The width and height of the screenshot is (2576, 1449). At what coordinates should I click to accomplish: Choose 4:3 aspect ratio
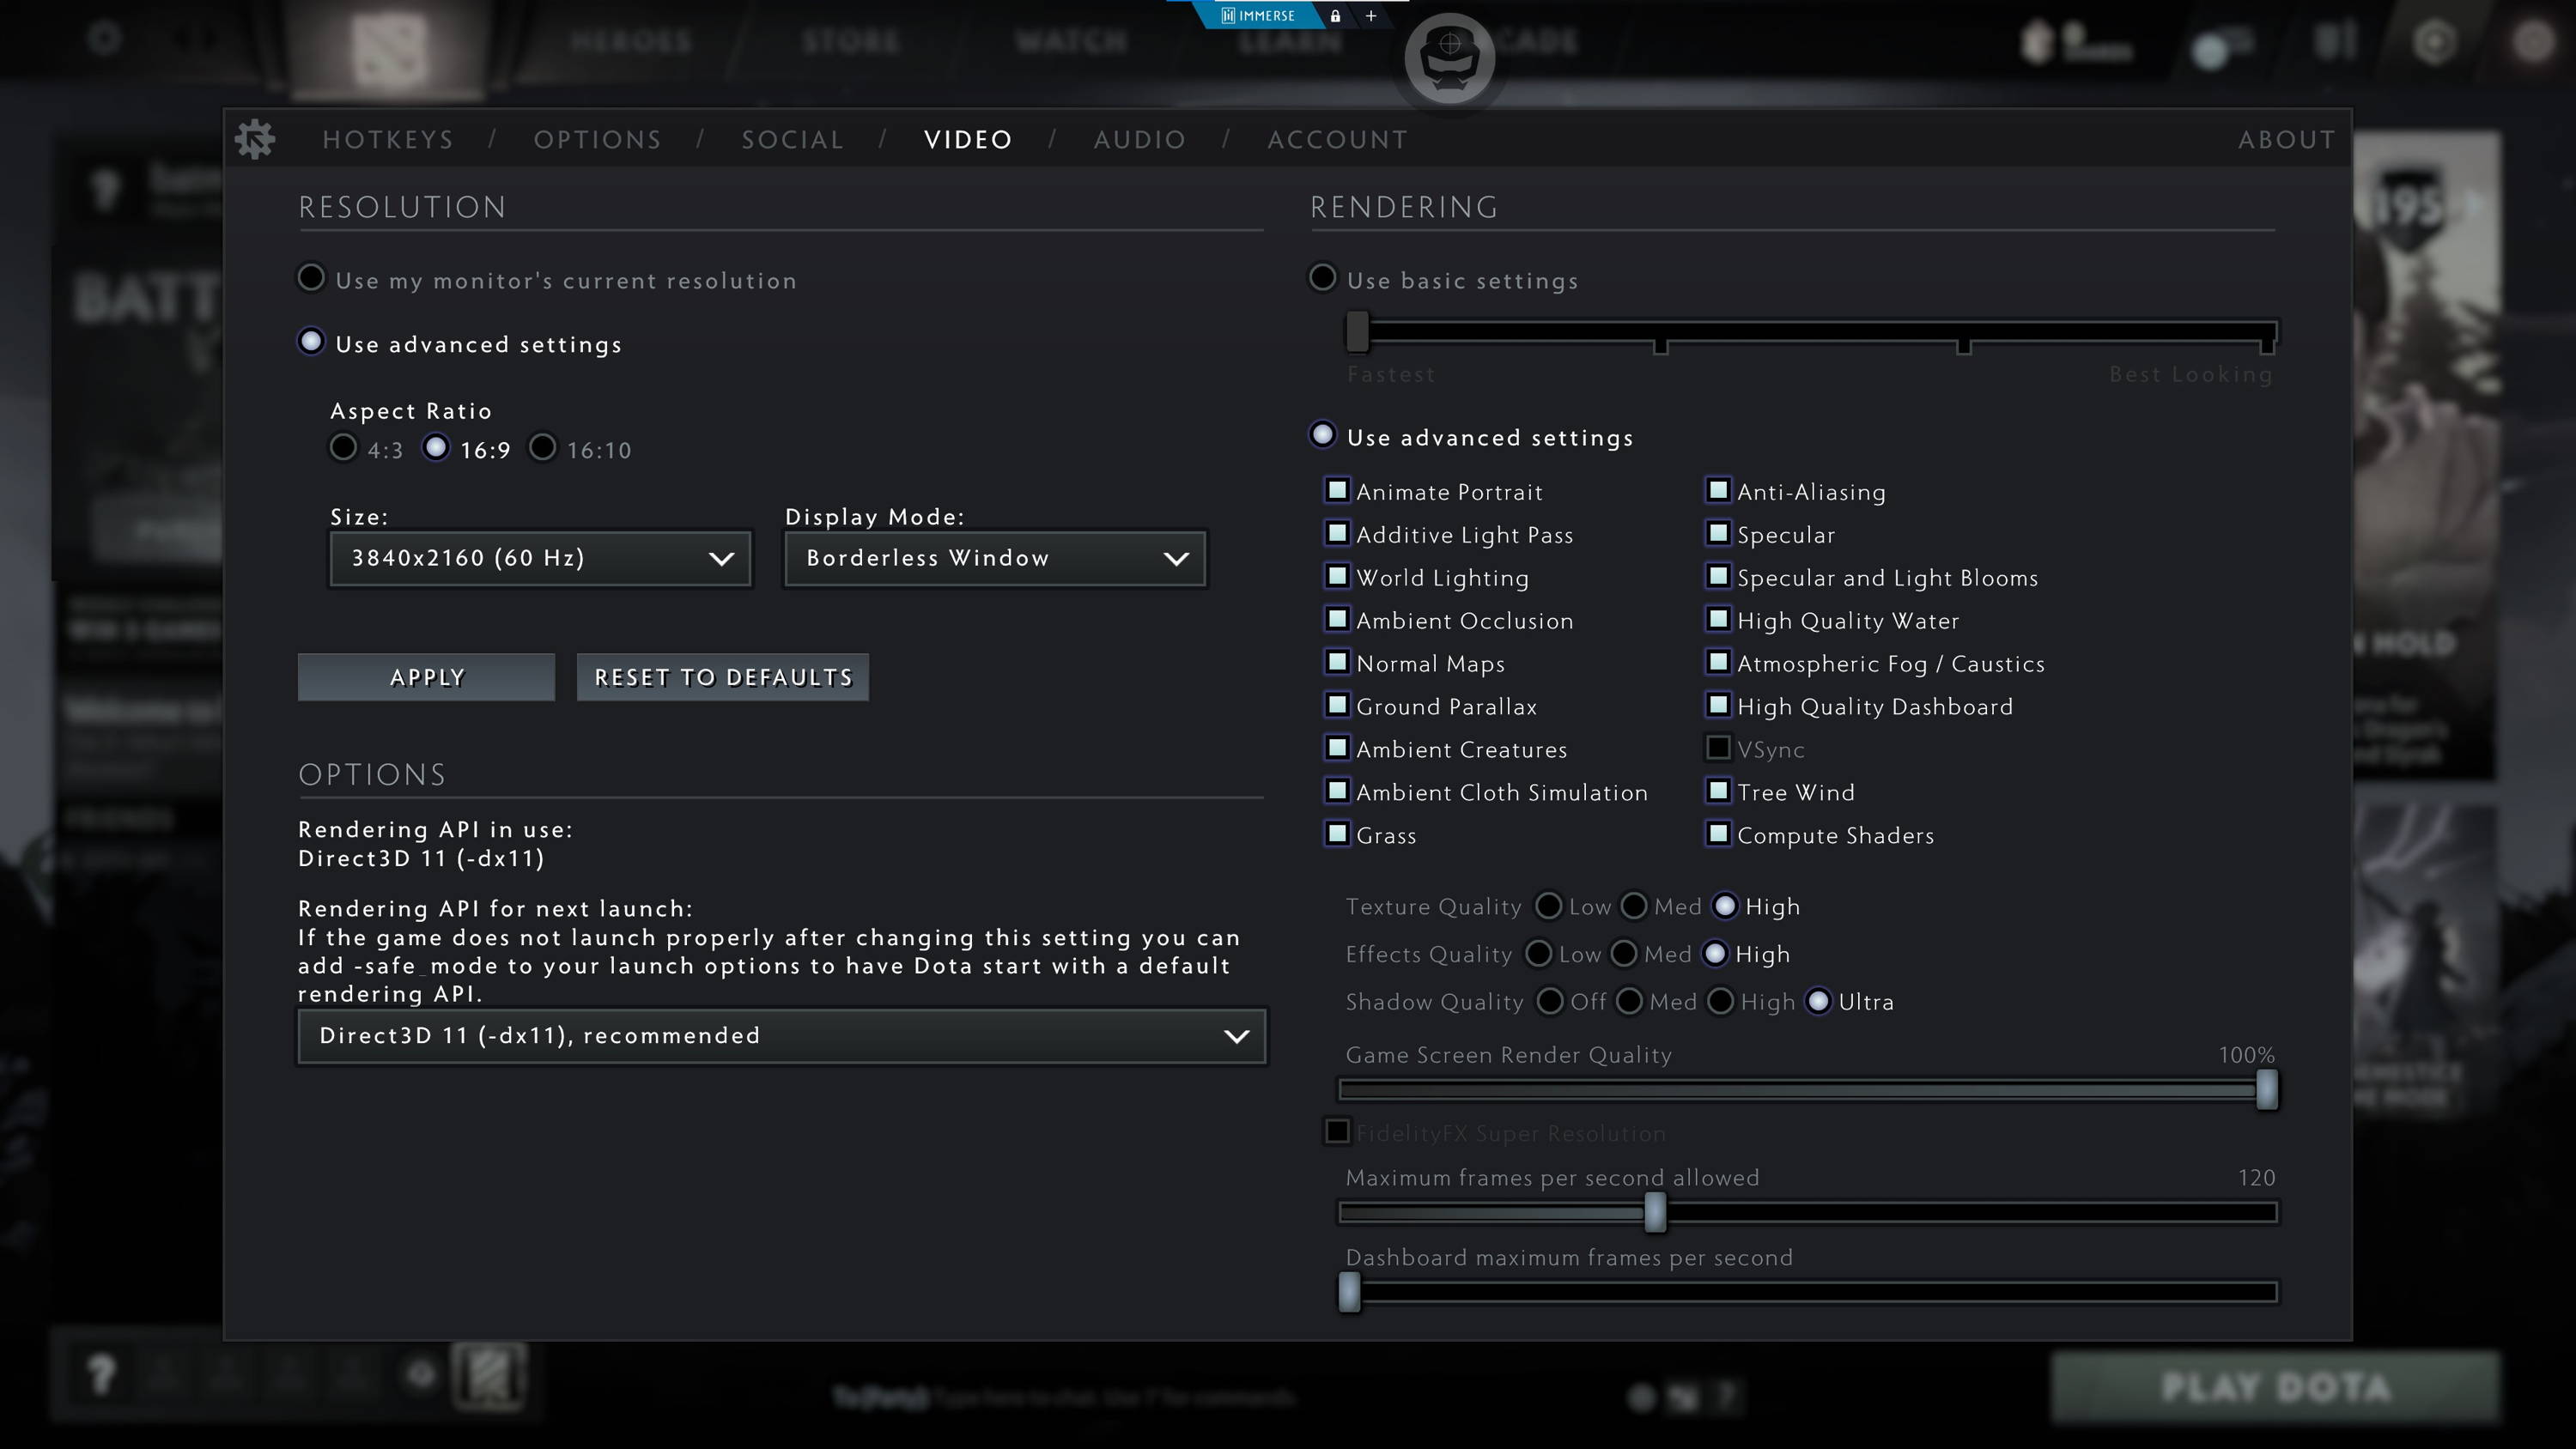pyautogui.click(x=343, y=446)
